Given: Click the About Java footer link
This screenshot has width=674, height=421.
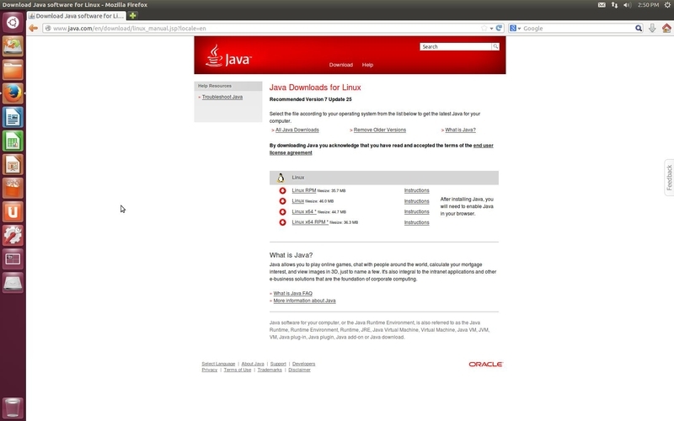Looking at the screenshot, I should point(253,364).
